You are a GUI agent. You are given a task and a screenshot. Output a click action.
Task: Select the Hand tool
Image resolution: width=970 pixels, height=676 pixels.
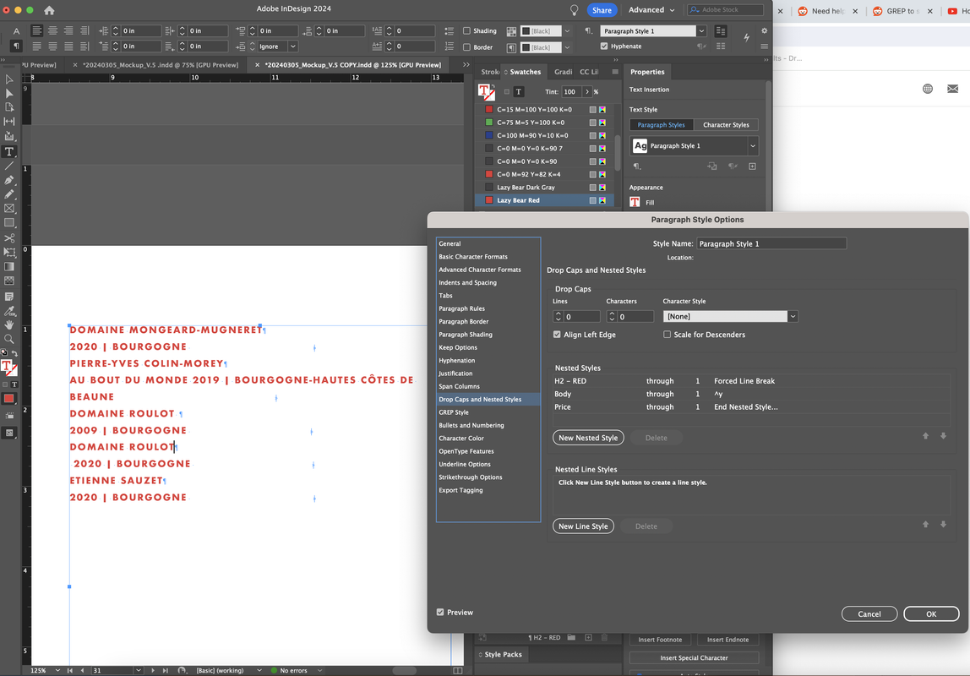pos(9,324)
